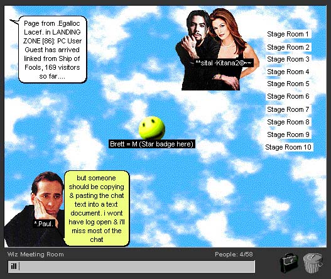Open Stage Room 8
The height and width of the screenshot is (279, 331).
pyautogui.click(x=288, y=122)
